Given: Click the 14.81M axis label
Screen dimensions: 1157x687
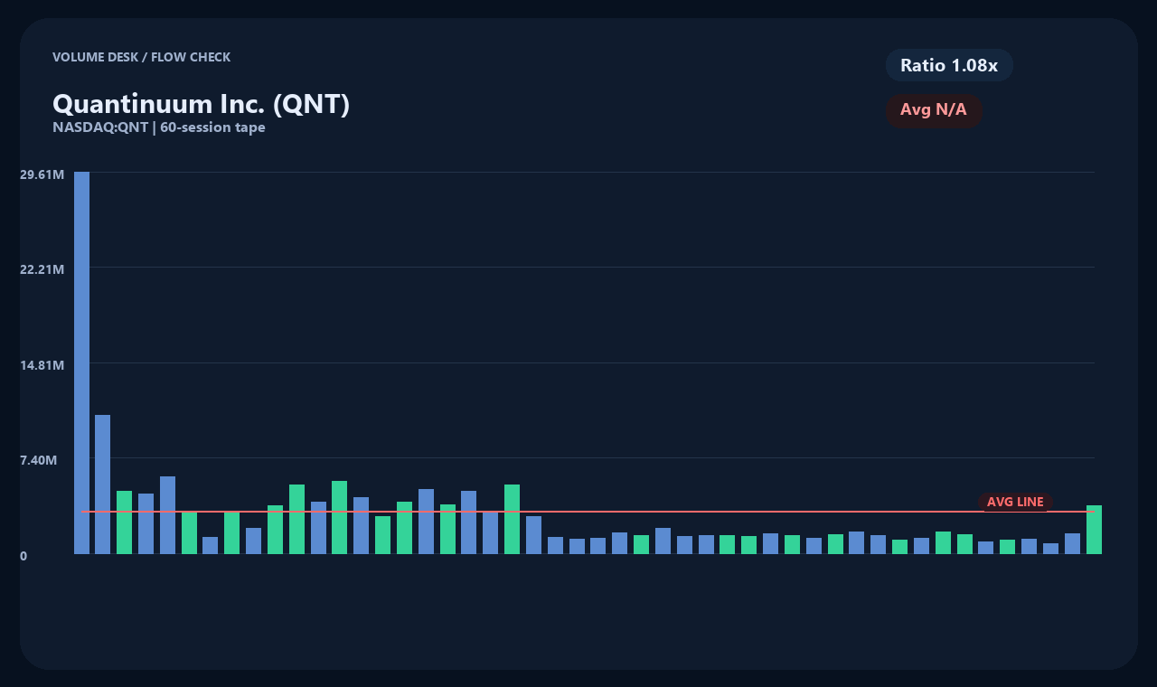Looking at the screenshot, I should 42,365.
